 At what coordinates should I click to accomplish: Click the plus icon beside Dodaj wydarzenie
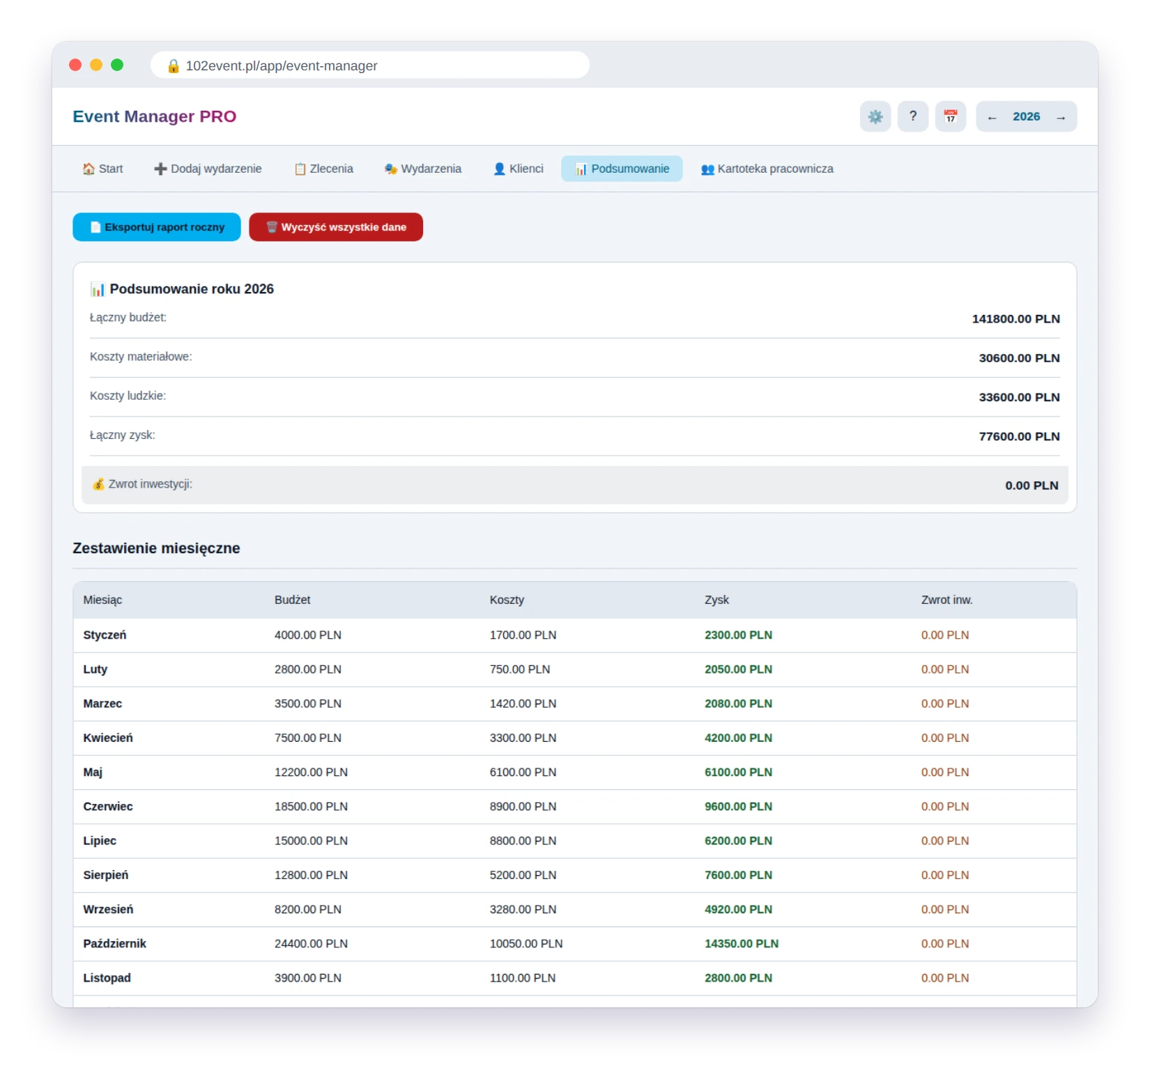click(x=160, y=169)
